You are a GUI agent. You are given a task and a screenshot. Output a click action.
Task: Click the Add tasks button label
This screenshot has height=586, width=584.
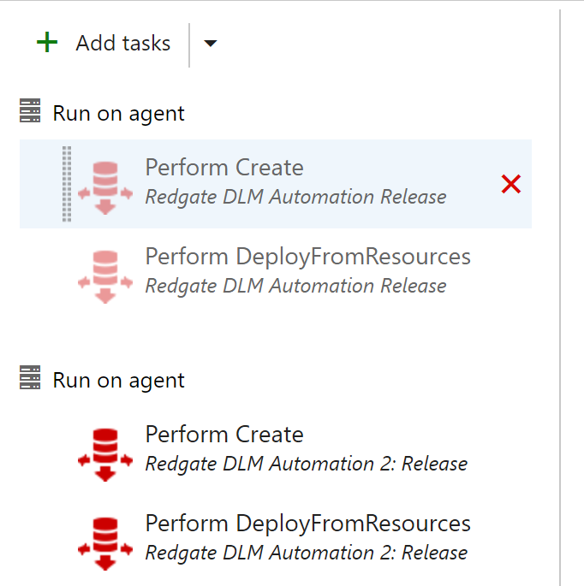122,44
